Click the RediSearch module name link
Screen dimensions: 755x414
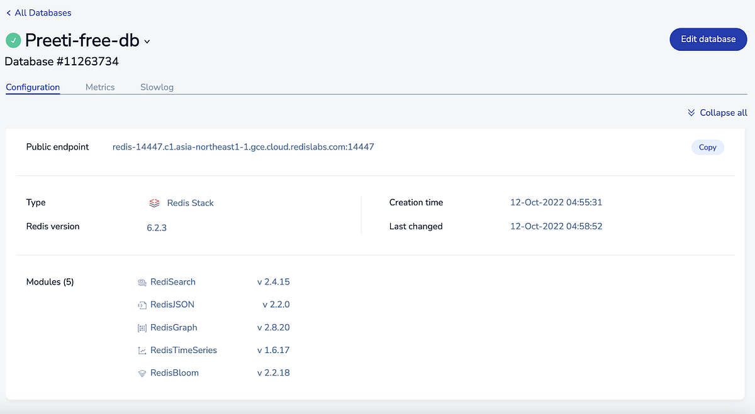pos(172,282)
